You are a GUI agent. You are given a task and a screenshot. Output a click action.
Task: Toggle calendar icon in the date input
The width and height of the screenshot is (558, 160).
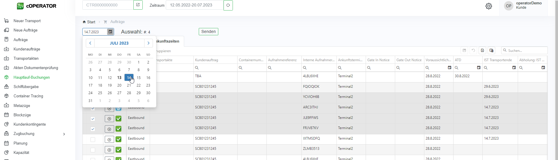coord(110,32)
